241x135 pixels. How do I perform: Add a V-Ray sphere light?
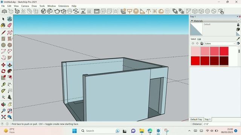(x=136, y=11)
